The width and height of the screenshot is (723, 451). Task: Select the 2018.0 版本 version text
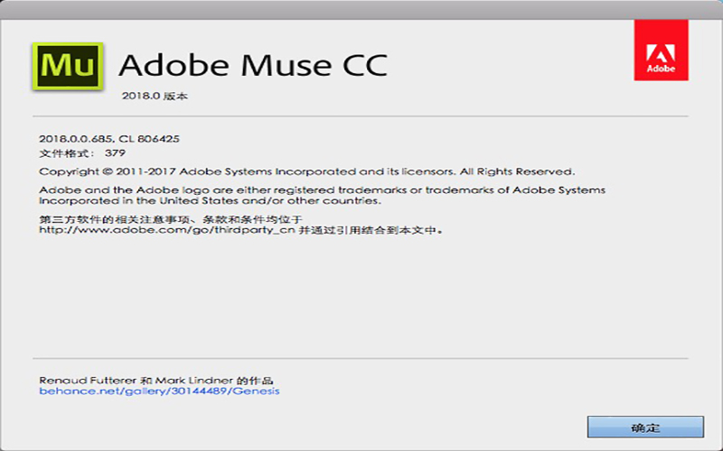[155, 97]
